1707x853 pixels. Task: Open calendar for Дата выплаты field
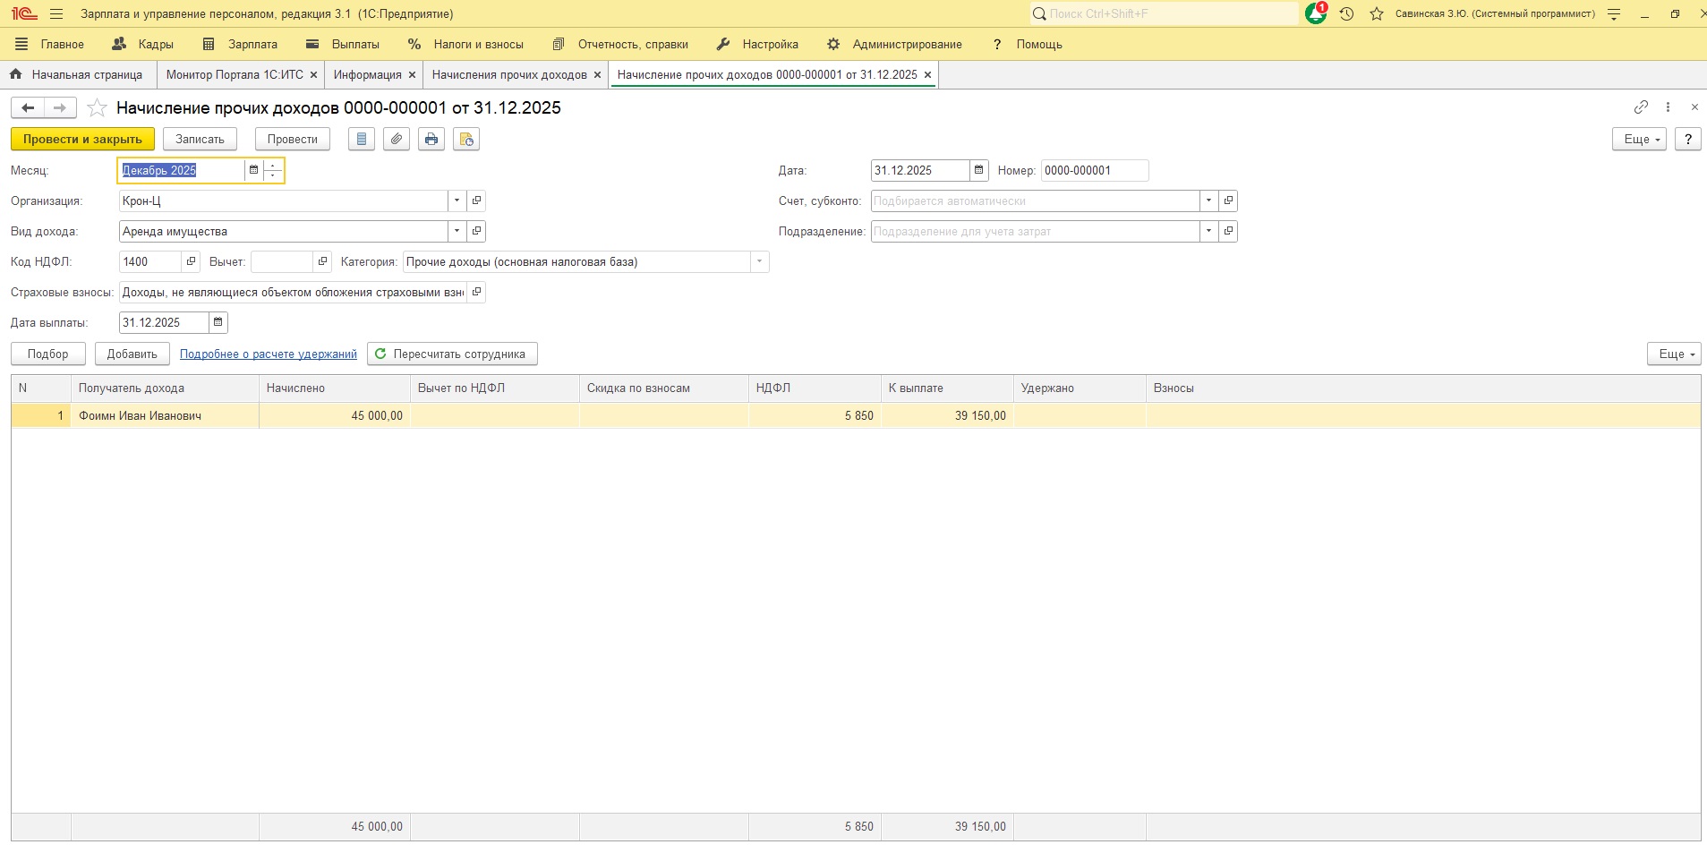pyautogui.click(x=218, y=322)
